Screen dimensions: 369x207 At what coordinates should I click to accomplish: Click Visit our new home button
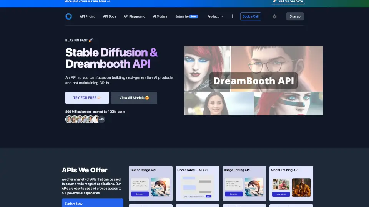[x=288, y=2]
